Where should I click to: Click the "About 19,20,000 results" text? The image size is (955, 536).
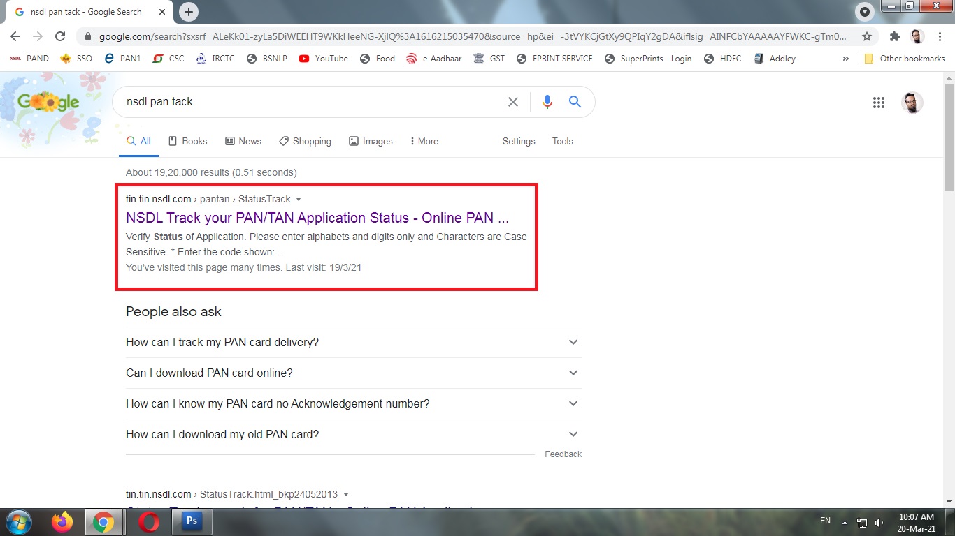click(x=211, y=172)
